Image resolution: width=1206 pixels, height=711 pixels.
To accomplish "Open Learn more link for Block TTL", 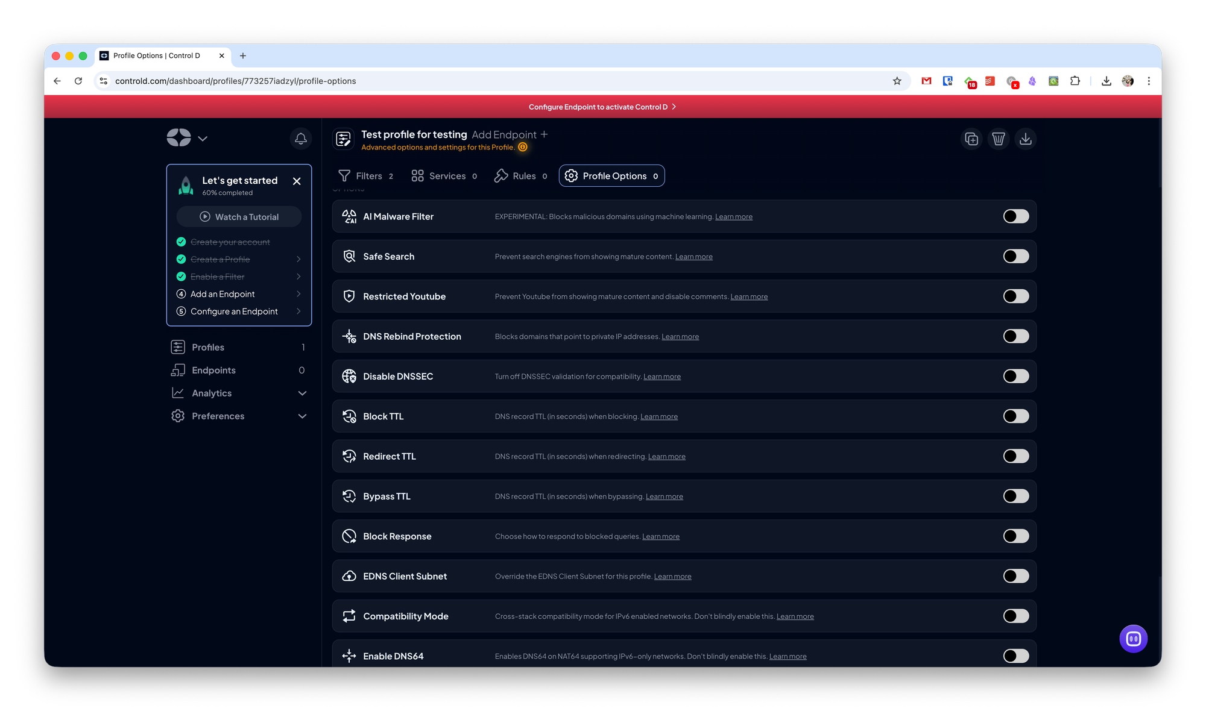I will click(x=658, y=416).
